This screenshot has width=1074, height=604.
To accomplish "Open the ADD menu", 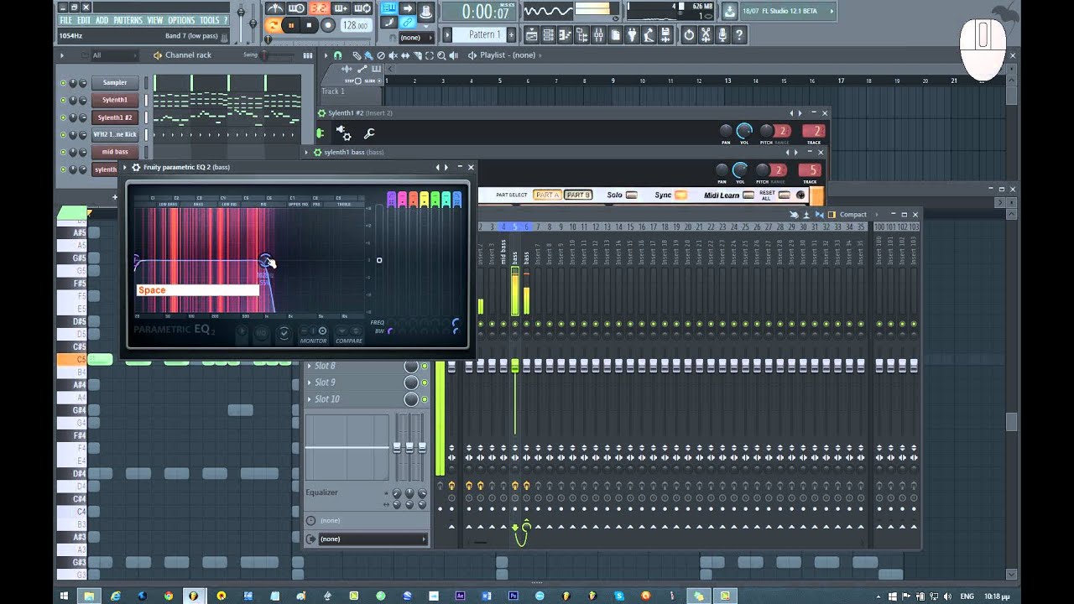I will coord(102,20).
